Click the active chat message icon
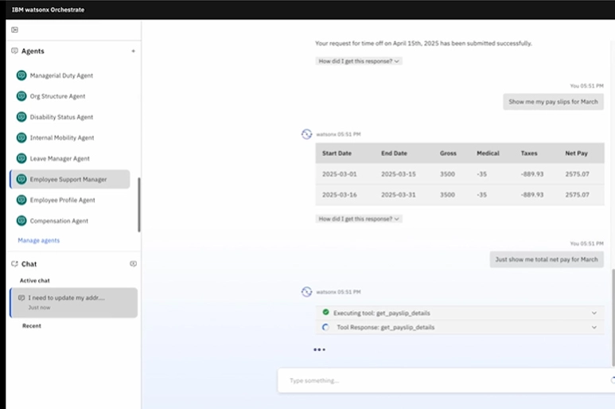This screenshot has height=409, width=615. click(x=21, y=298)
